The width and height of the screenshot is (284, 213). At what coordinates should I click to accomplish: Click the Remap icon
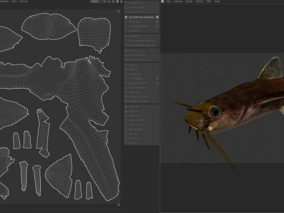click(x=126, y=143)
